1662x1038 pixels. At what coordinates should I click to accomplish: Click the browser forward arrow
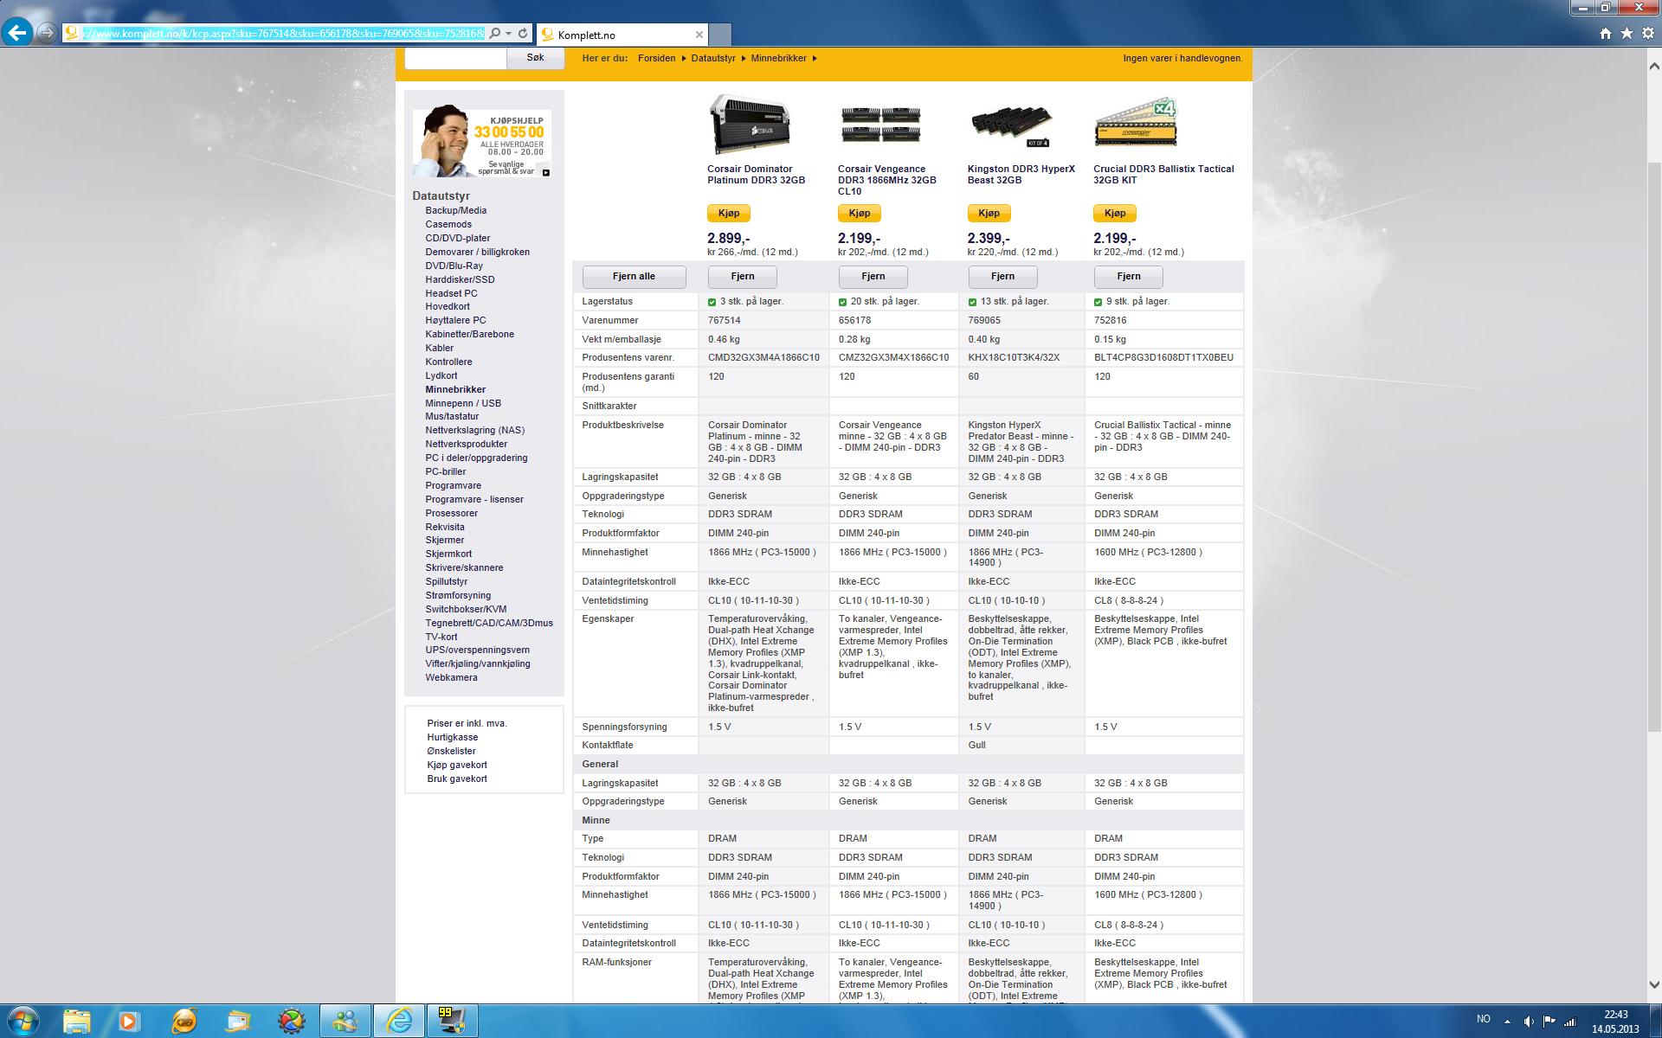pyautogui.click(x=47, y=34)
